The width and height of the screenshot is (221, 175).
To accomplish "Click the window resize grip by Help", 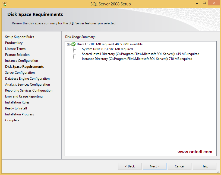I will pyautogui.click(x=218, y=172).
